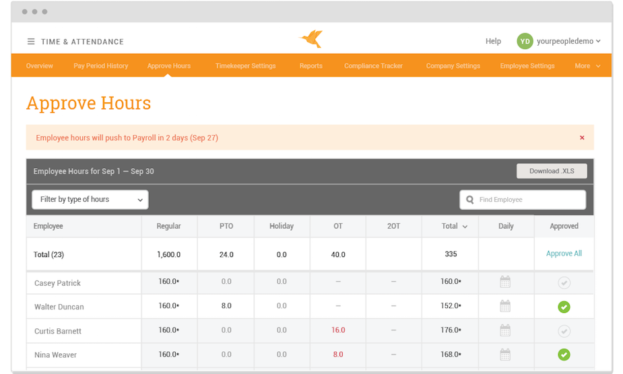
Task: Expand the More navigation menu
Action: tap(587, 66)
